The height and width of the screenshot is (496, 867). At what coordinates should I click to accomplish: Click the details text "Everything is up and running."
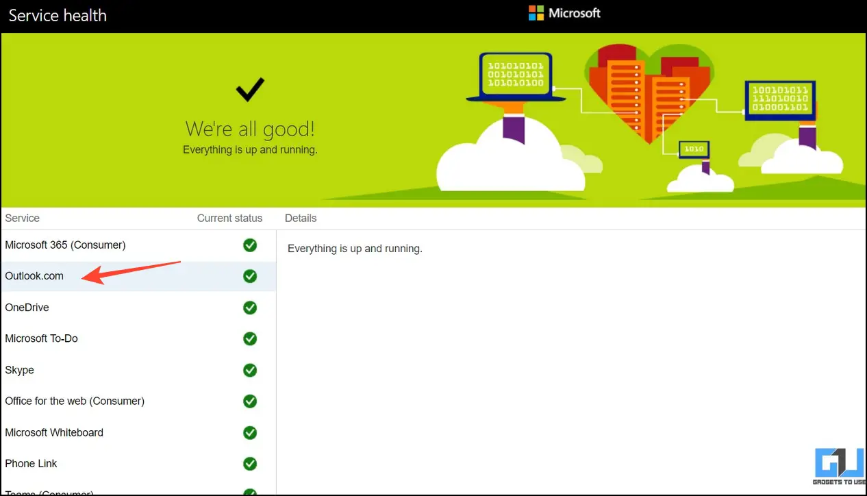point(355,249)
